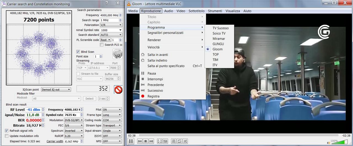Click the search Frequency input field
The width and height of the screenshot is (353, 146).
tap(109, 15)
